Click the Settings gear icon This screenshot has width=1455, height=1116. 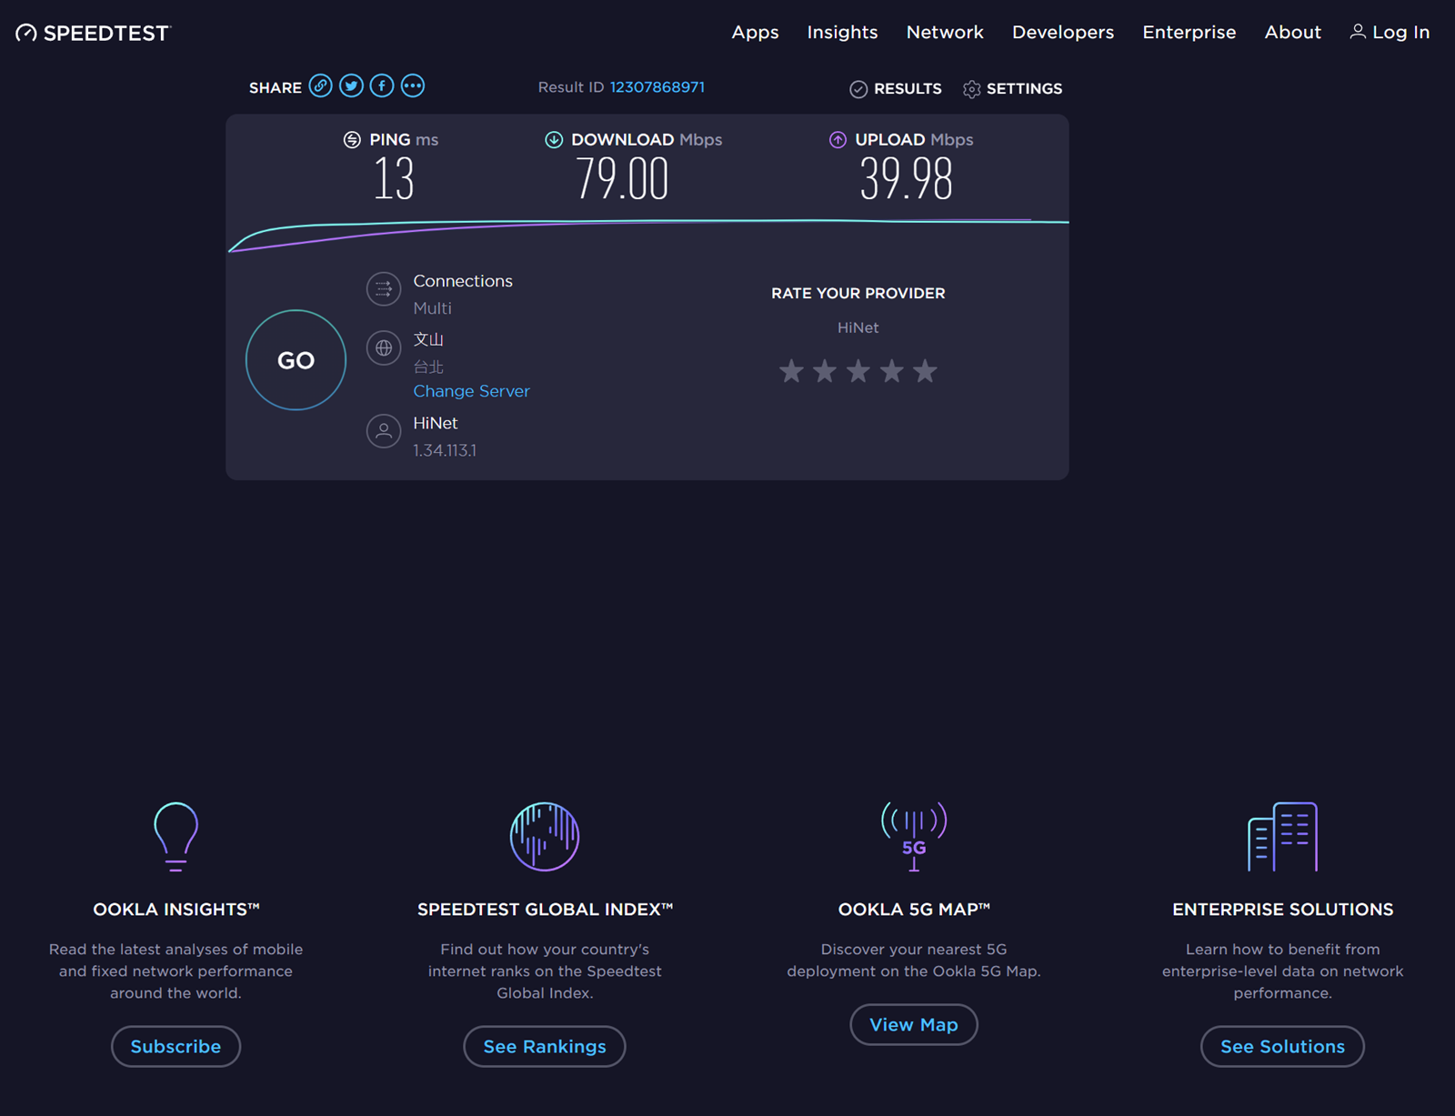[971, 89]
